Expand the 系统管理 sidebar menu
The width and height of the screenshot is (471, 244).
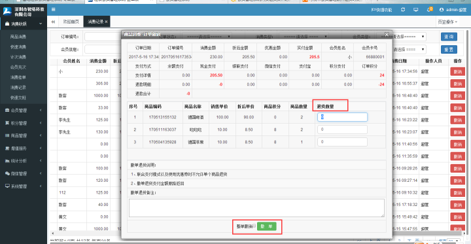point(23,186)
